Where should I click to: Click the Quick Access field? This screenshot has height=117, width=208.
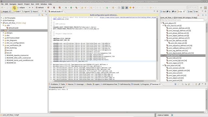click(x=192, y=7)
